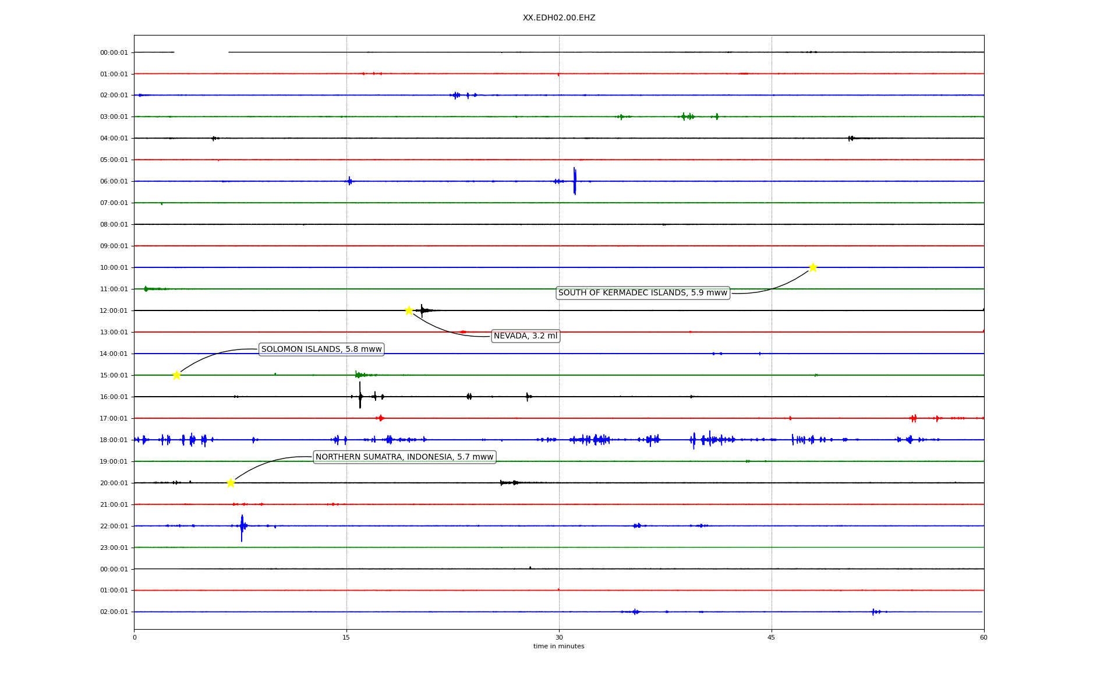Click the 'time in minutes' axis label

coord(558,647)
